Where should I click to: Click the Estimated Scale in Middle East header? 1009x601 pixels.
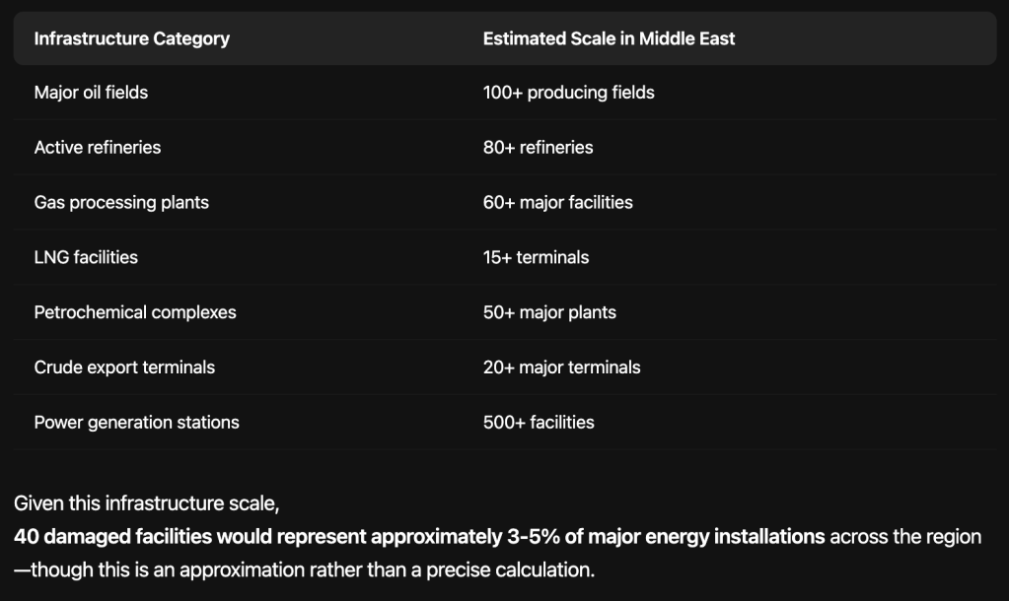click(x=609, y=39)
